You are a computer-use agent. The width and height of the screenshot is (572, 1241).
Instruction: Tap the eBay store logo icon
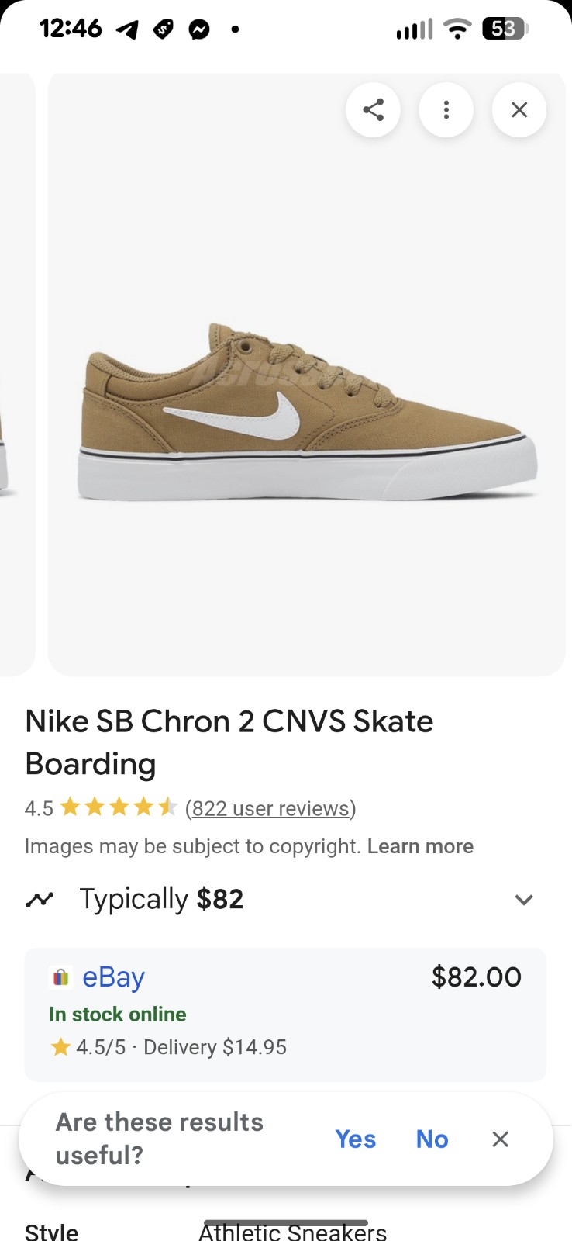(x=60, y=977)
